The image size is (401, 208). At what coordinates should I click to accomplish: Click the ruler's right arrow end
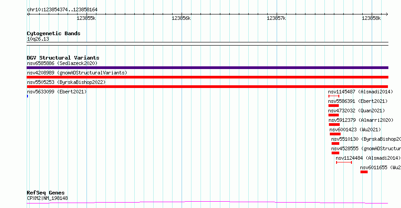tap(387, 14)
